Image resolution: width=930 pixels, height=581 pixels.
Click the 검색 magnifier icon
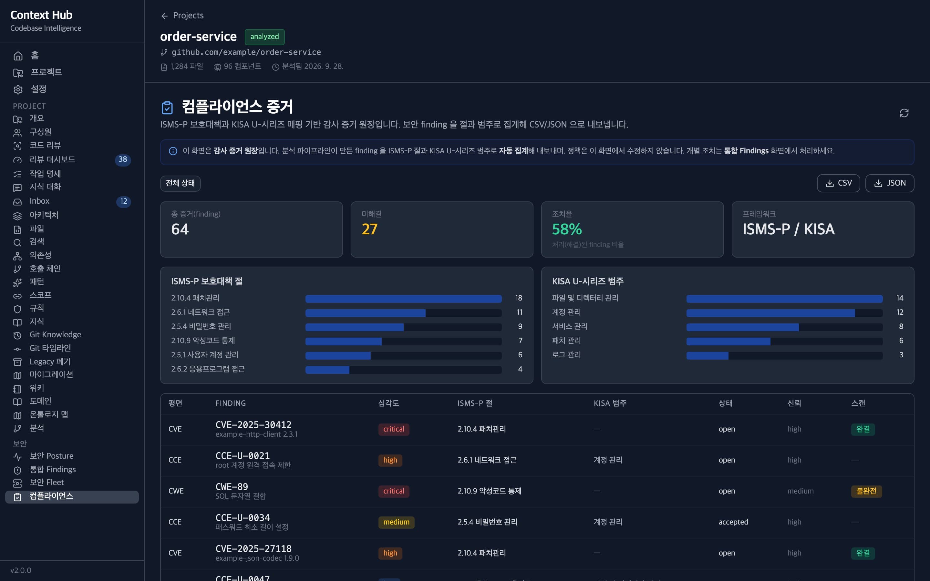[x=17, y=242]
